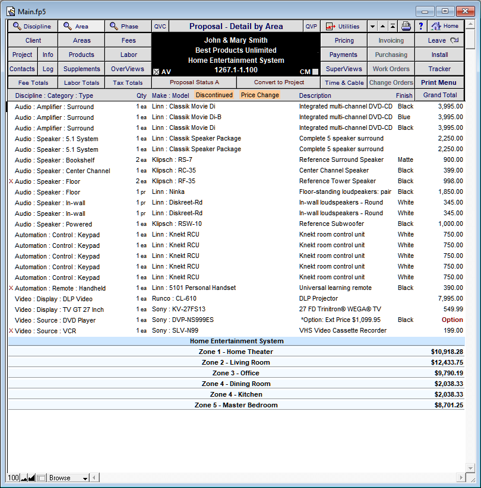The width and height of the screenshot is (481, 488).
Task: Show Labor Totals
Action: 81,82
